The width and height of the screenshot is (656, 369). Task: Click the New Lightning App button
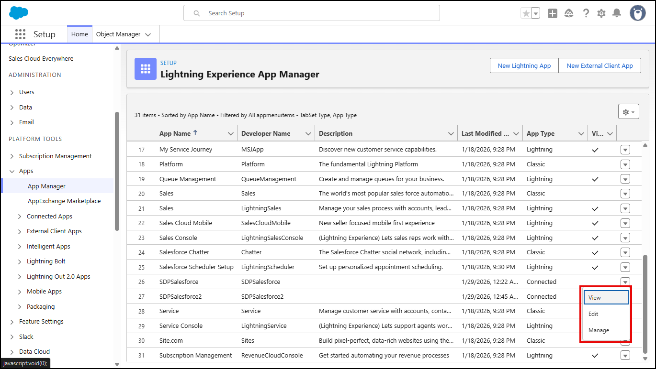coord(524,66)
